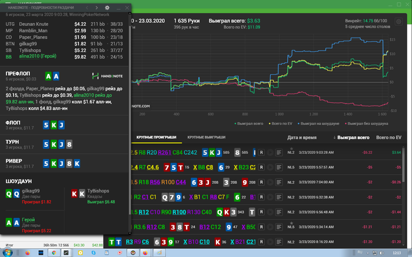Sort by Всего по EV column header

388,137
